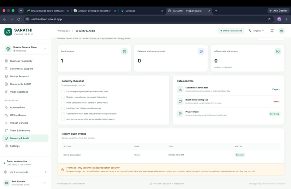Open the RS profile avatar in header
Viewport: 291px width, 189px height.
[282, 31]
